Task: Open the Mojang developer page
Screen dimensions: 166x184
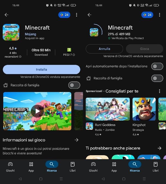Action: click(x=30, y=34)
